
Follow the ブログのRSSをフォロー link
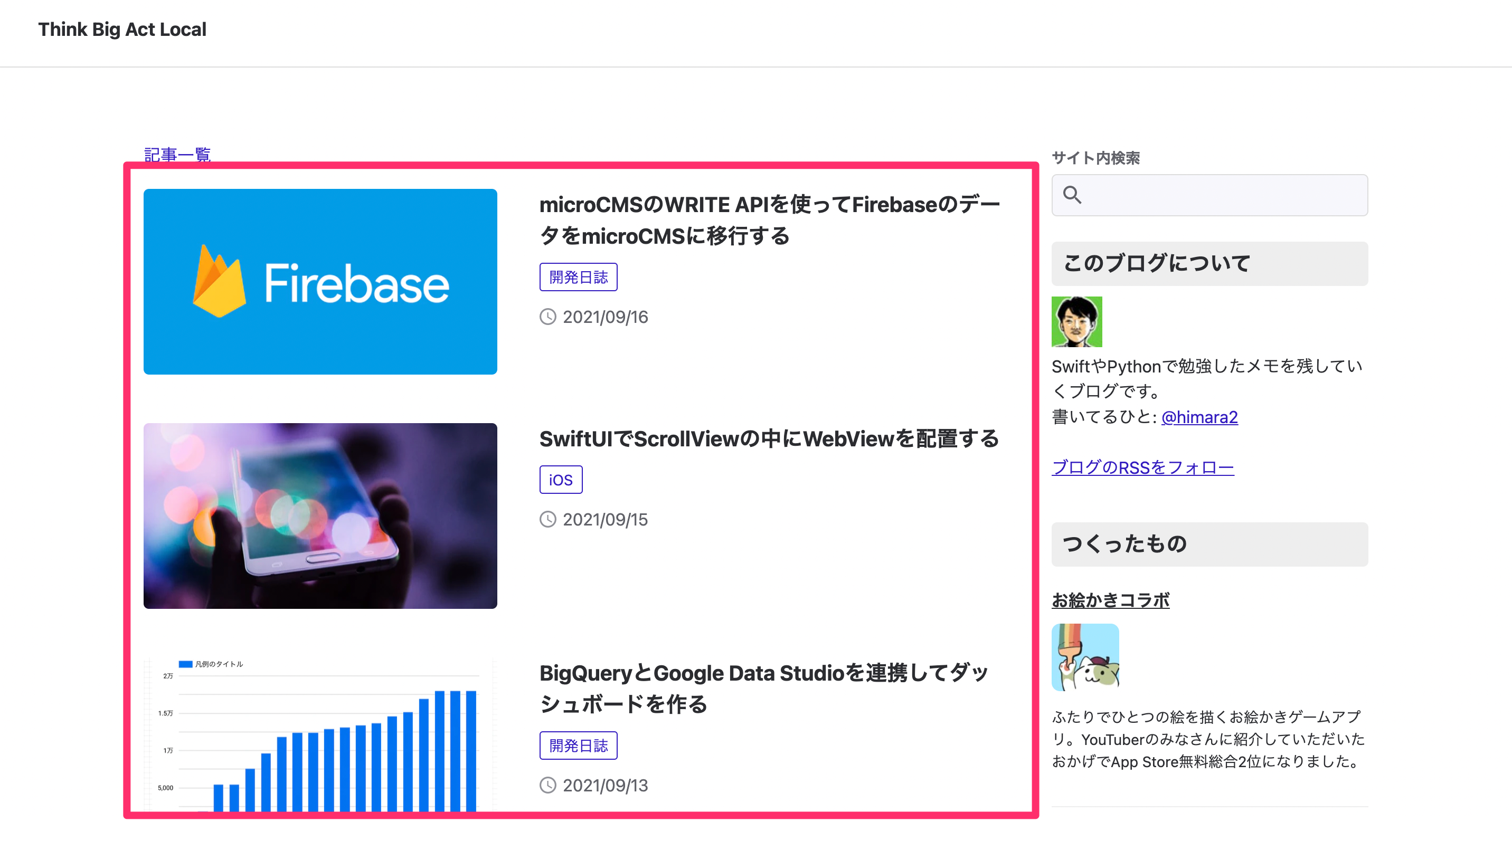click(1142, 467)
